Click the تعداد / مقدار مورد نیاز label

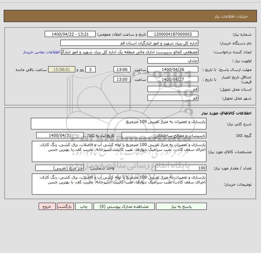pyautogui.click(x=233, y=168)
